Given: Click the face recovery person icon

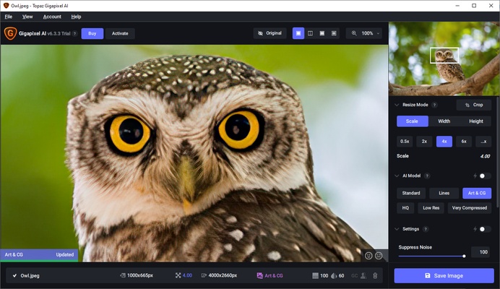Looking at the screenshot, I should tap(363, 275).
